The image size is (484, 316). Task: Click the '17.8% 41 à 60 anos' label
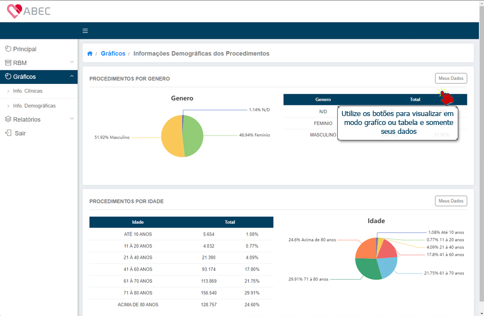point(445,254)
